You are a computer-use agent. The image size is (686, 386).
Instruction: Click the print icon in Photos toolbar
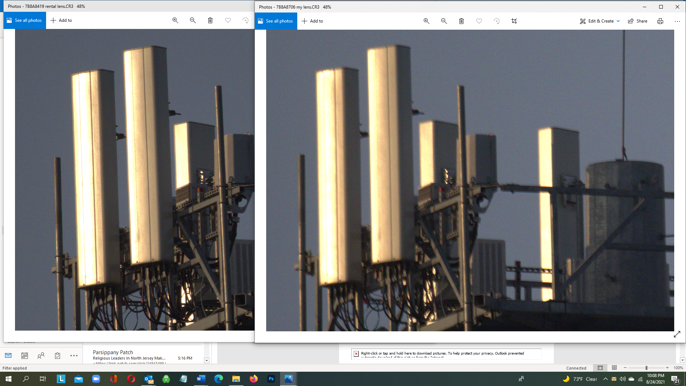[660, 21]
